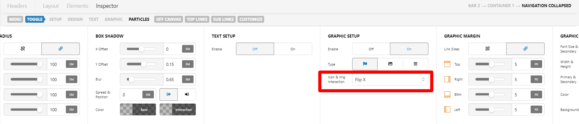Image resolution: width=579 pixels, height=124 pixels.
Task: Choose the inset box shadow position icon
Action: click(187, 94)
